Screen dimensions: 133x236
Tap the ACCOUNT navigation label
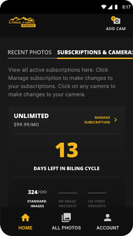(108, 228)
